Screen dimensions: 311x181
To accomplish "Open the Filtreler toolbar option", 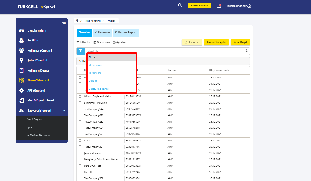I will 83,42.
